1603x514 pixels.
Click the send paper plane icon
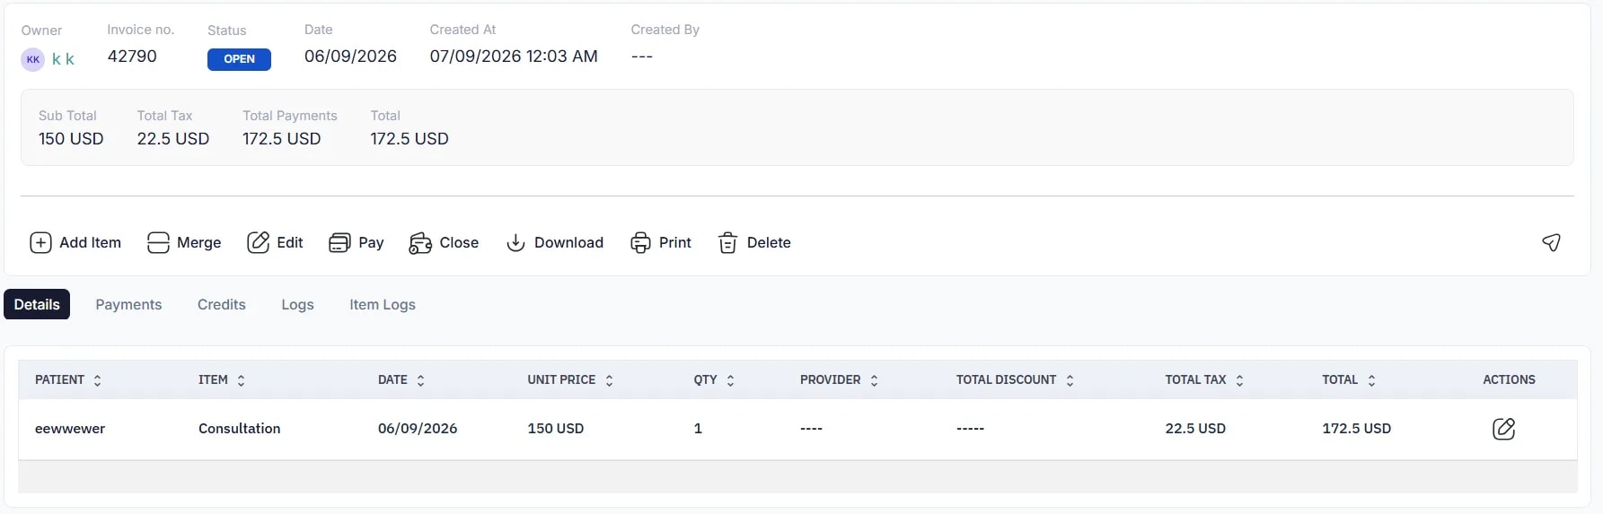[x=1551, y=242]
